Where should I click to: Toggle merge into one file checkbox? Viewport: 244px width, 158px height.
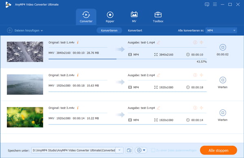tap(153, 150)
